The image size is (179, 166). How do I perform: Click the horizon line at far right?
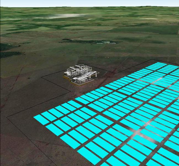(x=174, y=7)
